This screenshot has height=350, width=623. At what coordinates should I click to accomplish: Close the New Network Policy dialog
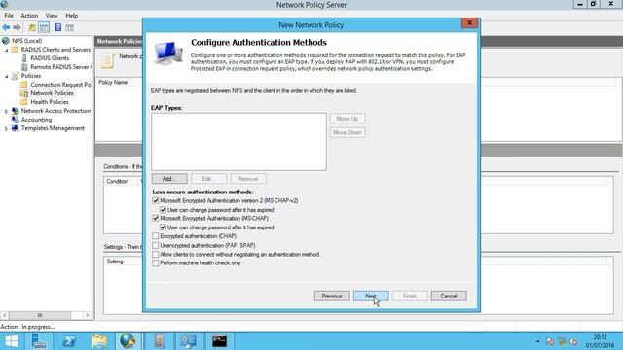click(469, 23)
